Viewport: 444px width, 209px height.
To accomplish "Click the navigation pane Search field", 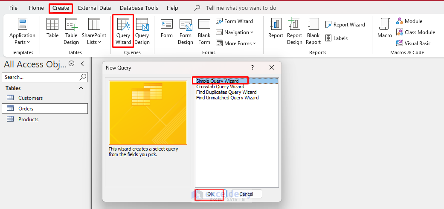I will [41, 77].
